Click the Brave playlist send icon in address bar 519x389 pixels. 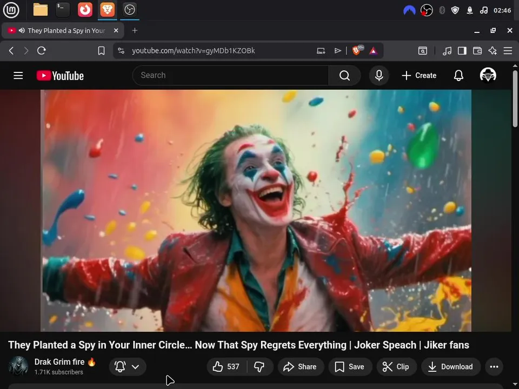point(337,51)
